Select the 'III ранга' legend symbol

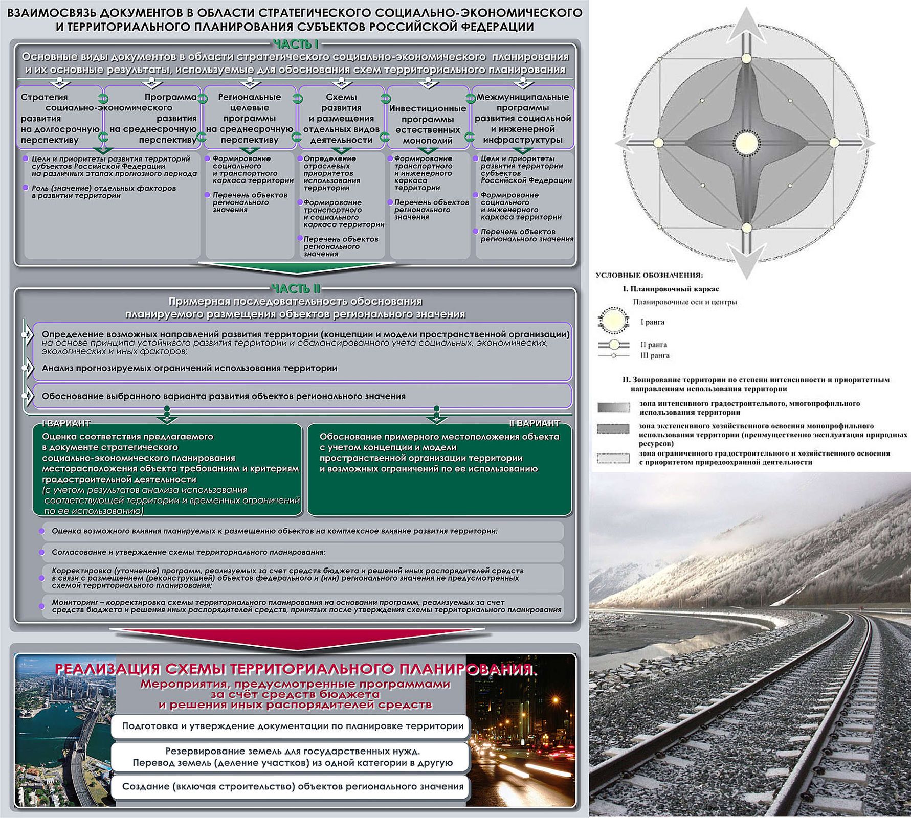tap(613, 355)
